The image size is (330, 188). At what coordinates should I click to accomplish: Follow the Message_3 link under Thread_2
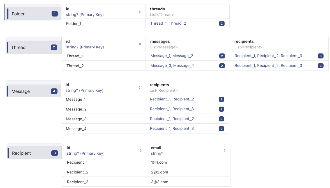tap(160, 65)
